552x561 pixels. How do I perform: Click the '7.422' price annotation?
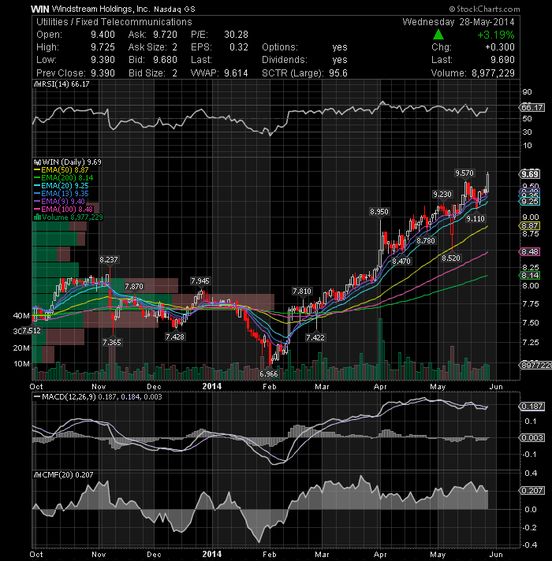315,337
